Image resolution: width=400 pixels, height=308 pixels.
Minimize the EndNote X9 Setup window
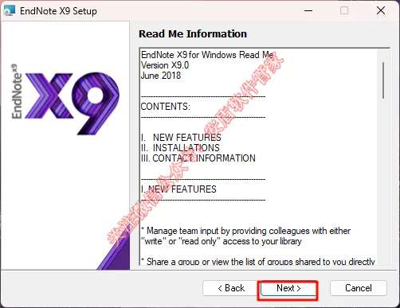308,10
